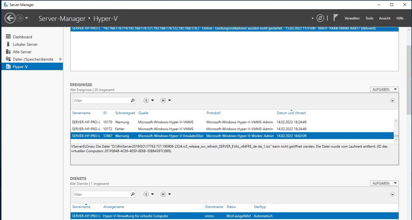This screenshot has height=220, width=412.
Task: Sort services by Anzeigename column
Action: pos(114,207)
